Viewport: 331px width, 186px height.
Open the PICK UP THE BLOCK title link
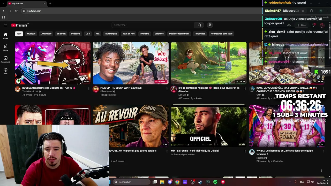121,88
